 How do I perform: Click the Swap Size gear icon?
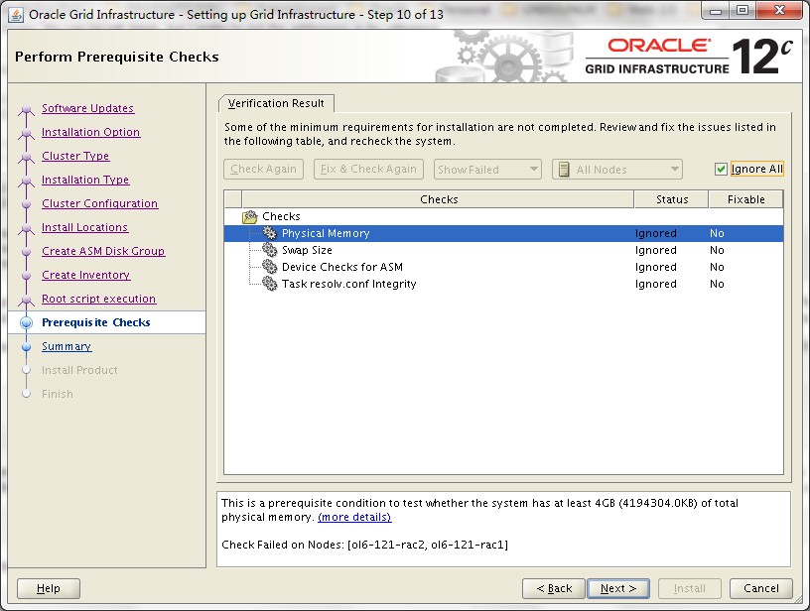click(x=270, y=250)
